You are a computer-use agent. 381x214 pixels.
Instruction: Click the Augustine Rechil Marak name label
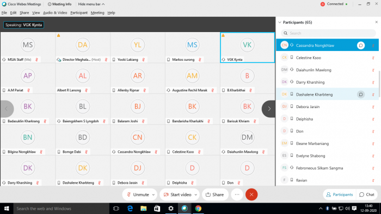coord(190,90)
